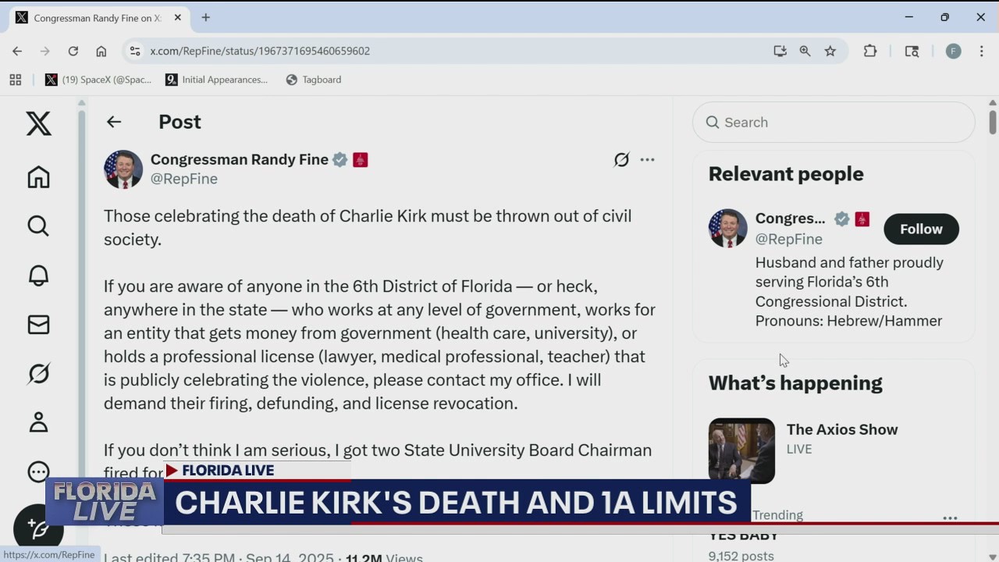
Task: Go back using the arrow above the post
Action: 114,122
